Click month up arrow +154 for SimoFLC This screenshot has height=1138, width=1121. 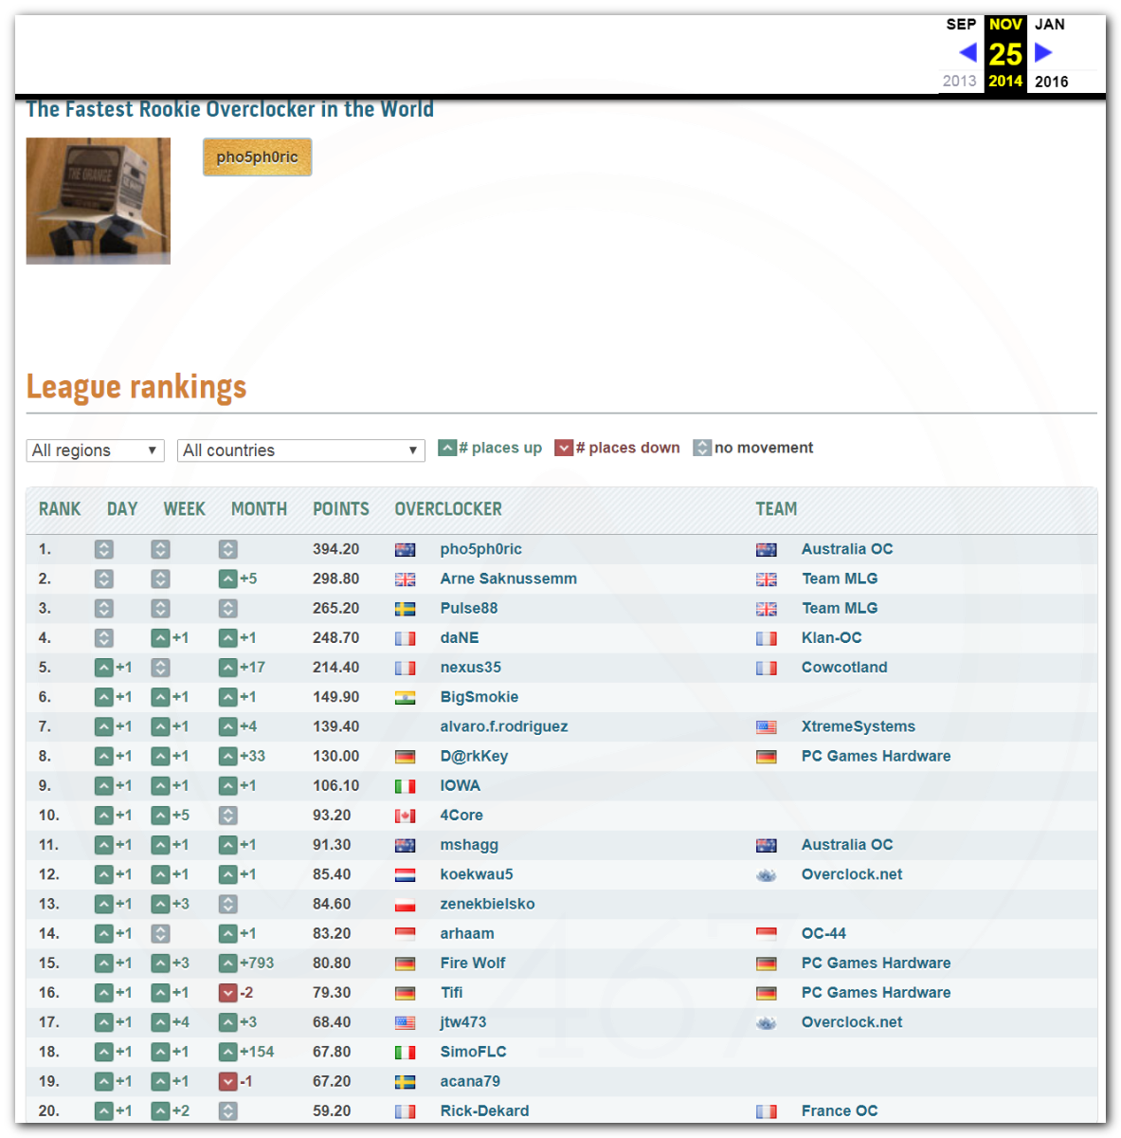227,1052
